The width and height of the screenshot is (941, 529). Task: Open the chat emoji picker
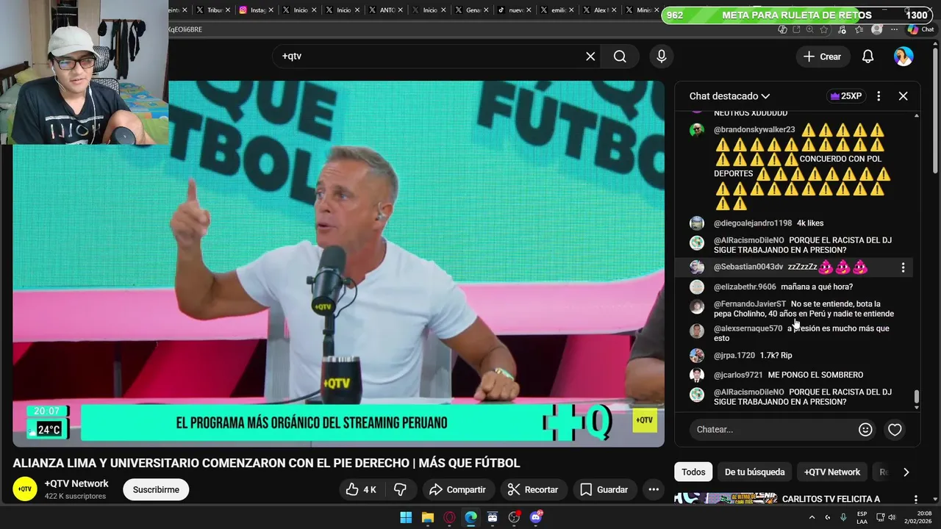click(x=865, y=430)
